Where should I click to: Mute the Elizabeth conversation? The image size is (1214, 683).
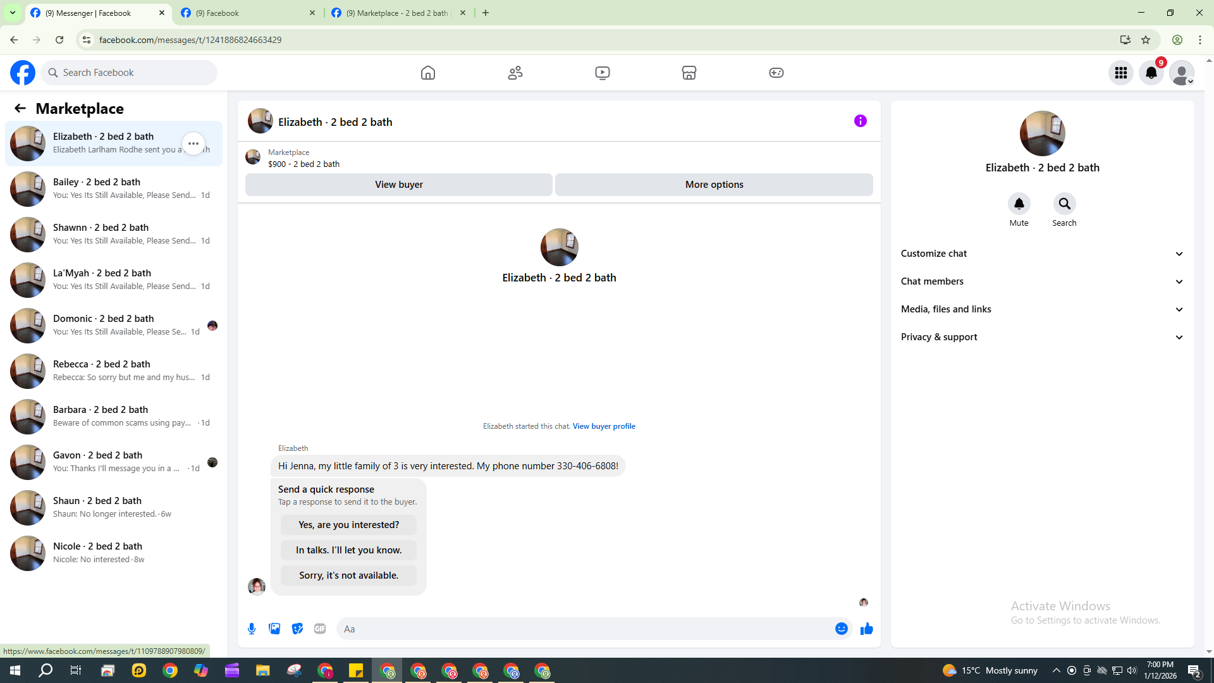pyautogui.click(x=1019, y=204)
